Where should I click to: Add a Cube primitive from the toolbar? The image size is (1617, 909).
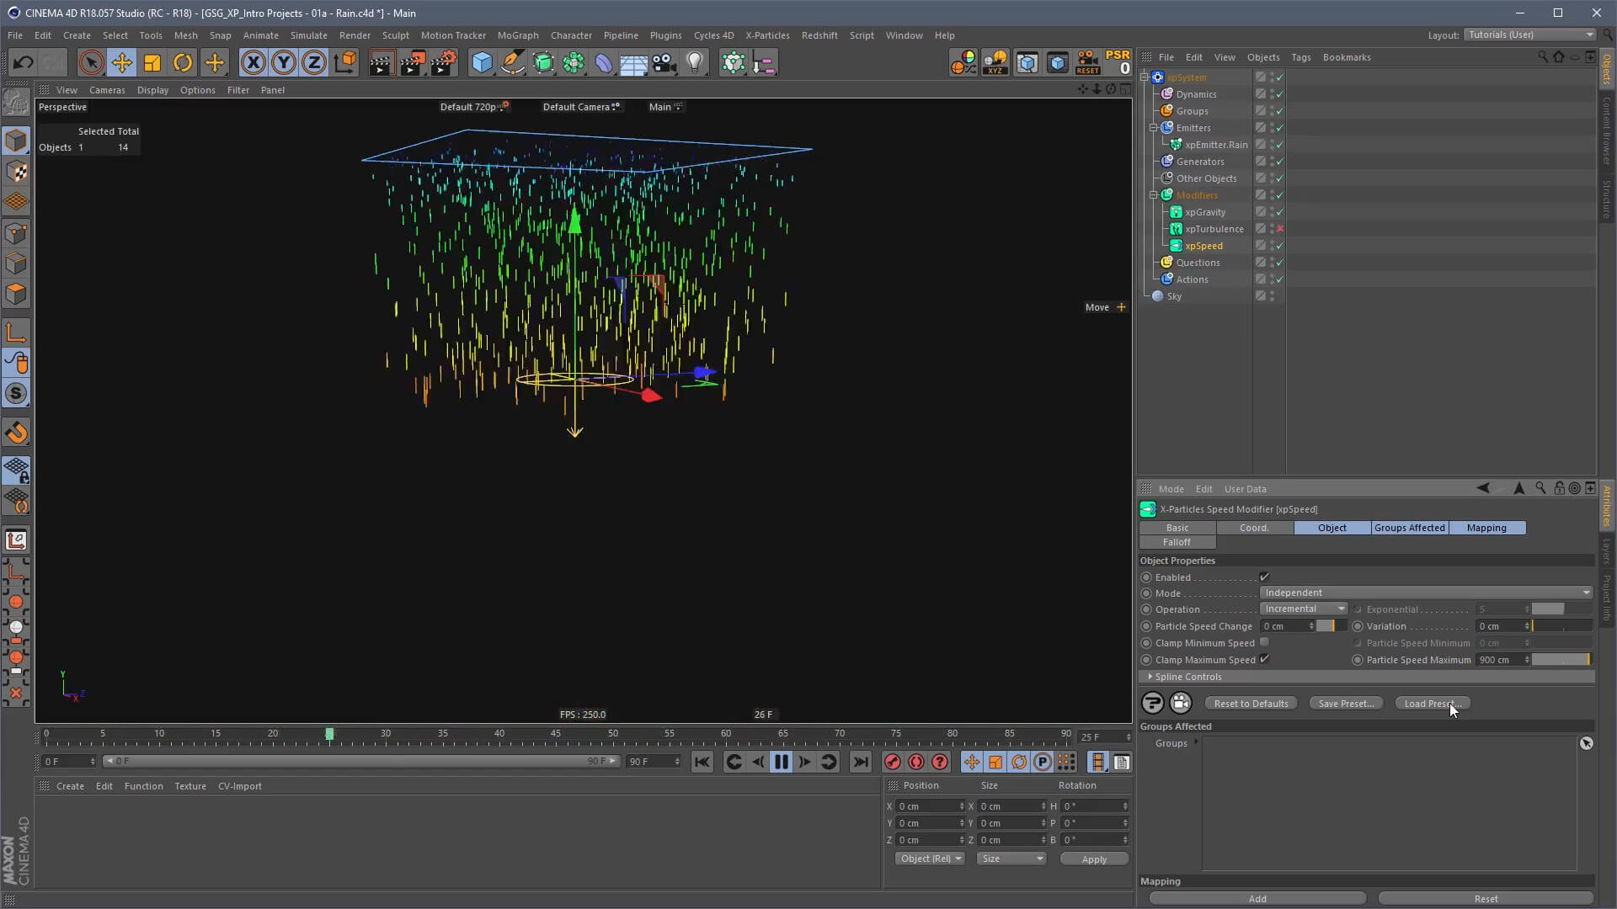pyautogui.click(x=481, y=62)
